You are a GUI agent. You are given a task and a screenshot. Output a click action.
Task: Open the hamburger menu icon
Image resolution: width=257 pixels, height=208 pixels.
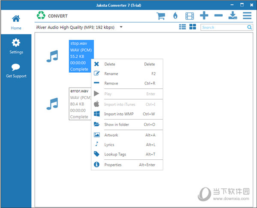coord(247,16)
